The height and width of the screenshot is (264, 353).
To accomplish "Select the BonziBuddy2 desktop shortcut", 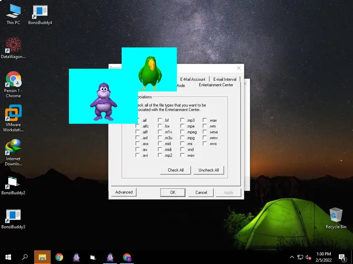I will [x=13, y=185].
